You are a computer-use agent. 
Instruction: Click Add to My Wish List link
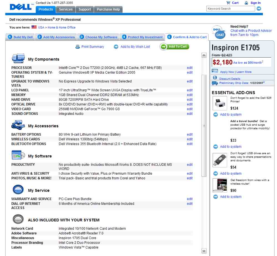coord(135,47)
